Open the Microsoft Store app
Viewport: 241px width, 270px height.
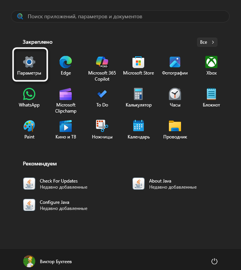tap(139, 65)
